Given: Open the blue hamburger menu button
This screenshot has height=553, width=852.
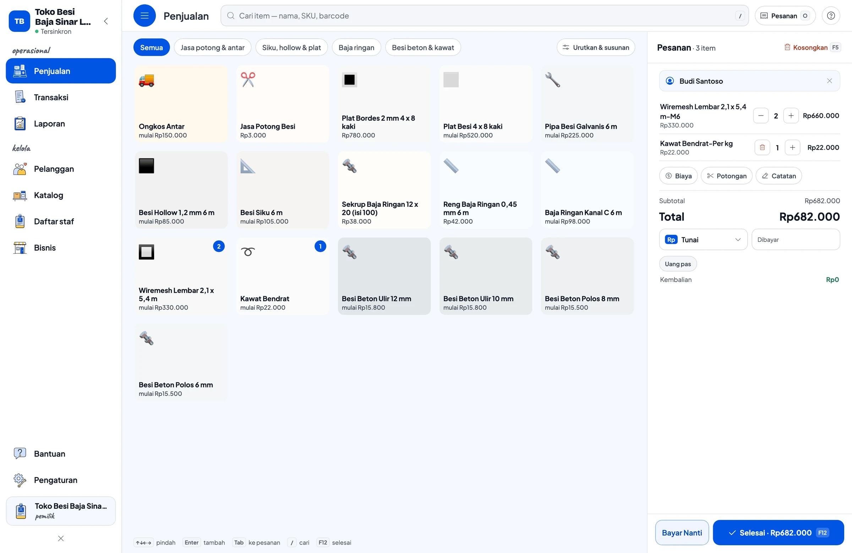Looking at the screenshot, I should 144,16.
